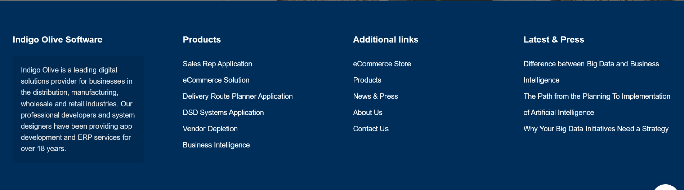Open the News & Press page
This screenshot has width=684, height=190.
pos(375,96)
